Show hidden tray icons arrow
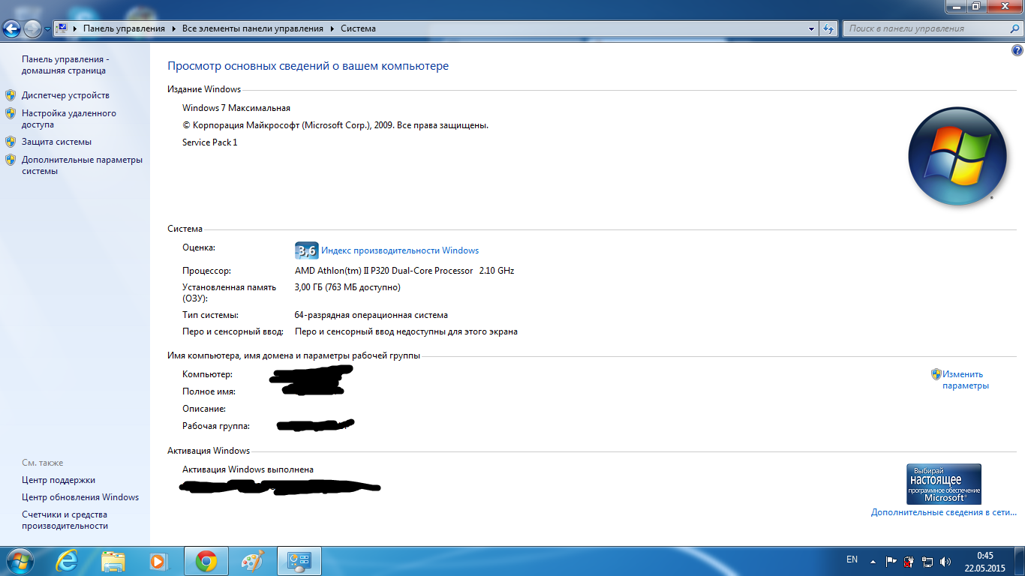This screenshot has width=1025, height=576. tap(873, 561)
